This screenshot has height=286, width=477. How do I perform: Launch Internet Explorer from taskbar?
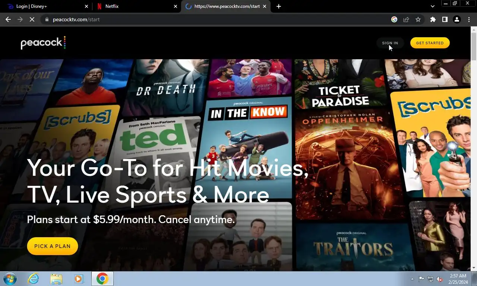(33, 279)
